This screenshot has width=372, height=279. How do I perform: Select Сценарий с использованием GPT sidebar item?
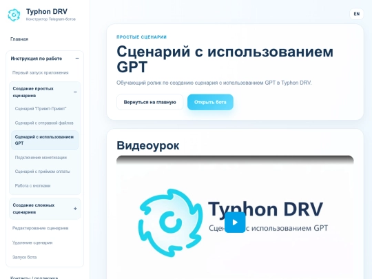point(45,140)
